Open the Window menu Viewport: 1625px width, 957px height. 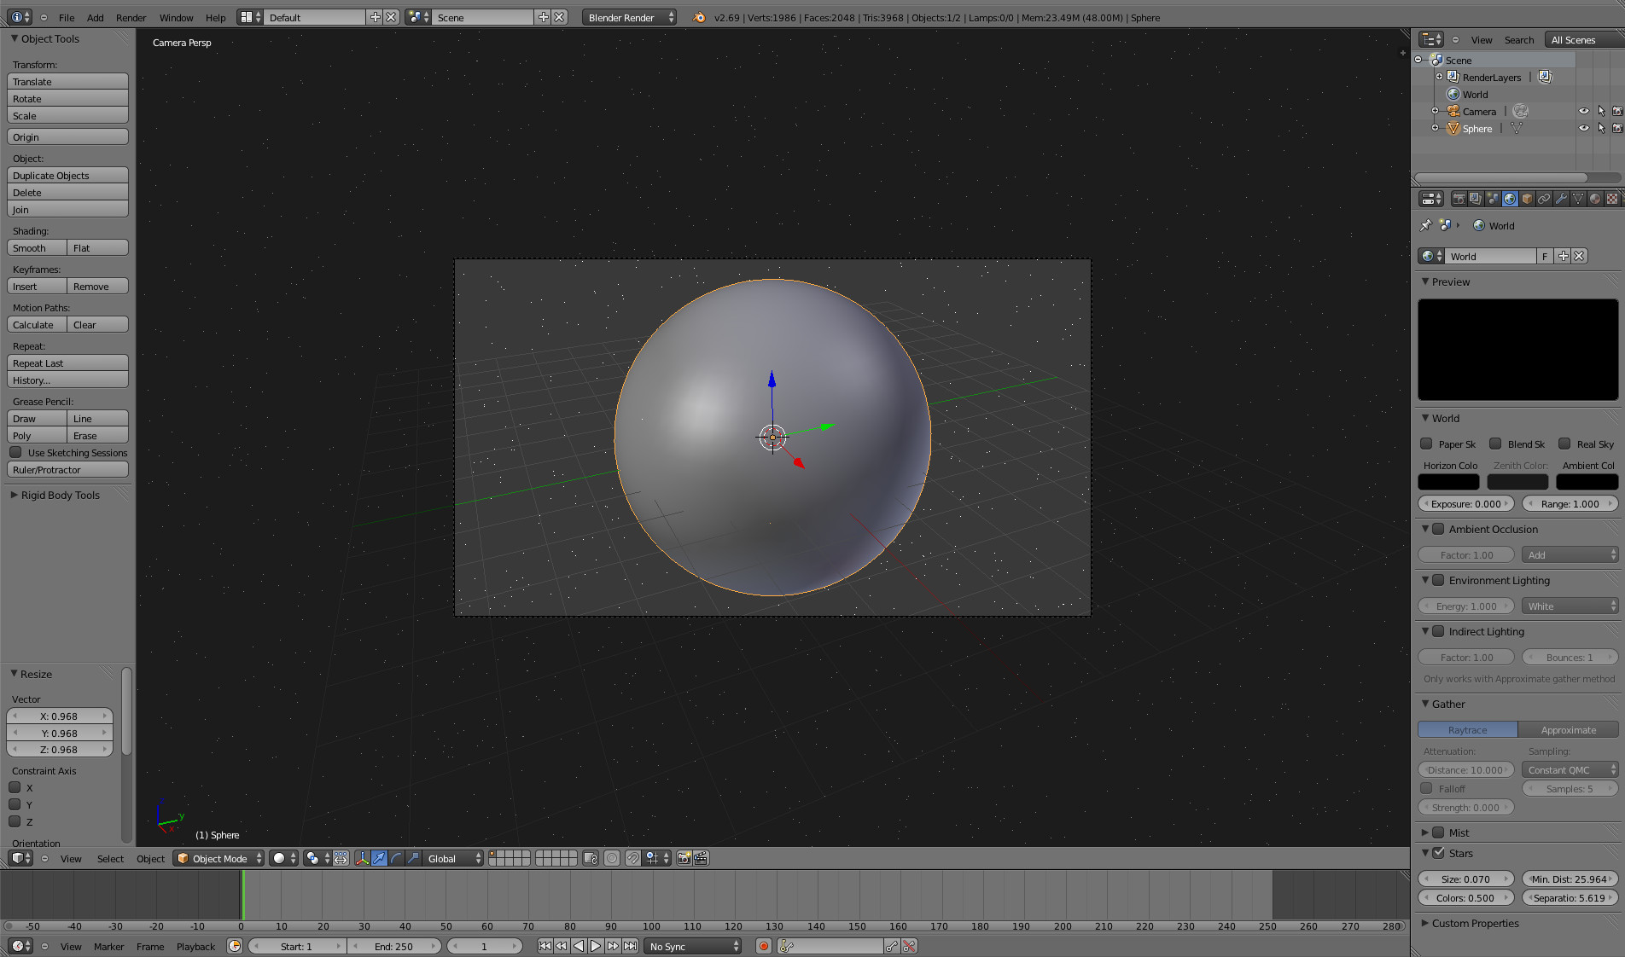tap(176, 17)
